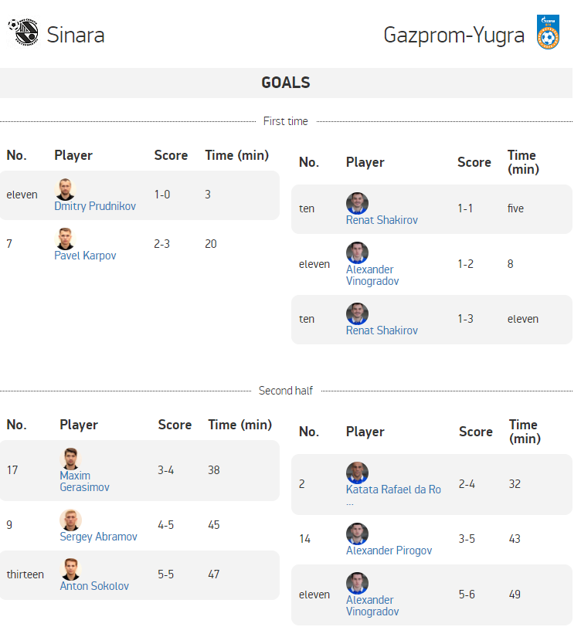Image resolution: width=581 pixels, height=637 pixels.
Task: Click Pavel Karpov's avatar photo
Action: 65,239
